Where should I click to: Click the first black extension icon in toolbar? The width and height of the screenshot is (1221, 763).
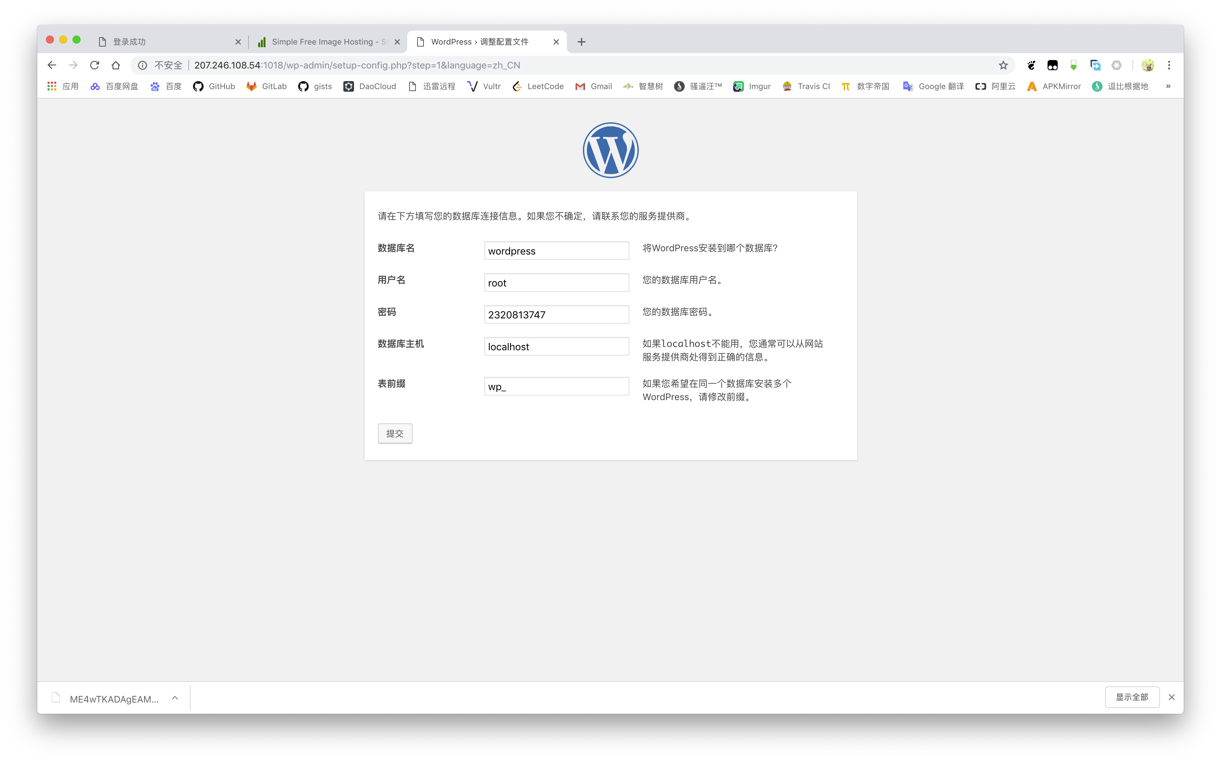(1031, 65)
